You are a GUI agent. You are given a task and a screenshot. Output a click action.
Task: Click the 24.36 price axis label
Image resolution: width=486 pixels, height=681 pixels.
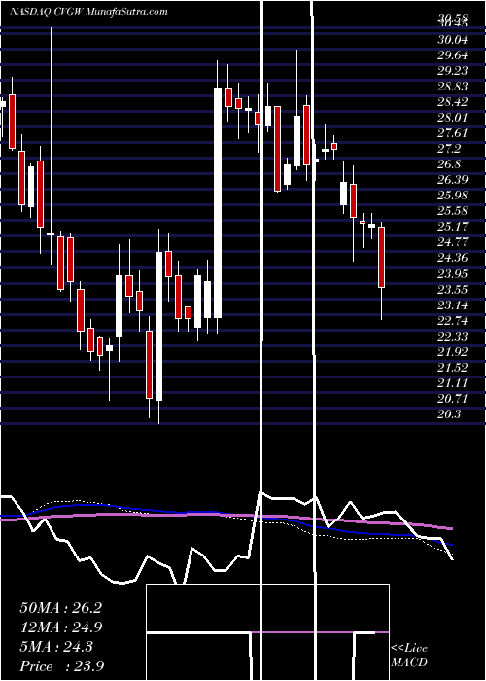pyautogui.click(x=453, y=258)
